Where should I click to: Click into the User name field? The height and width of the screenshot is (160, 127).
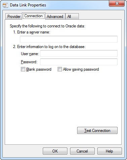(x=79, y=53)
